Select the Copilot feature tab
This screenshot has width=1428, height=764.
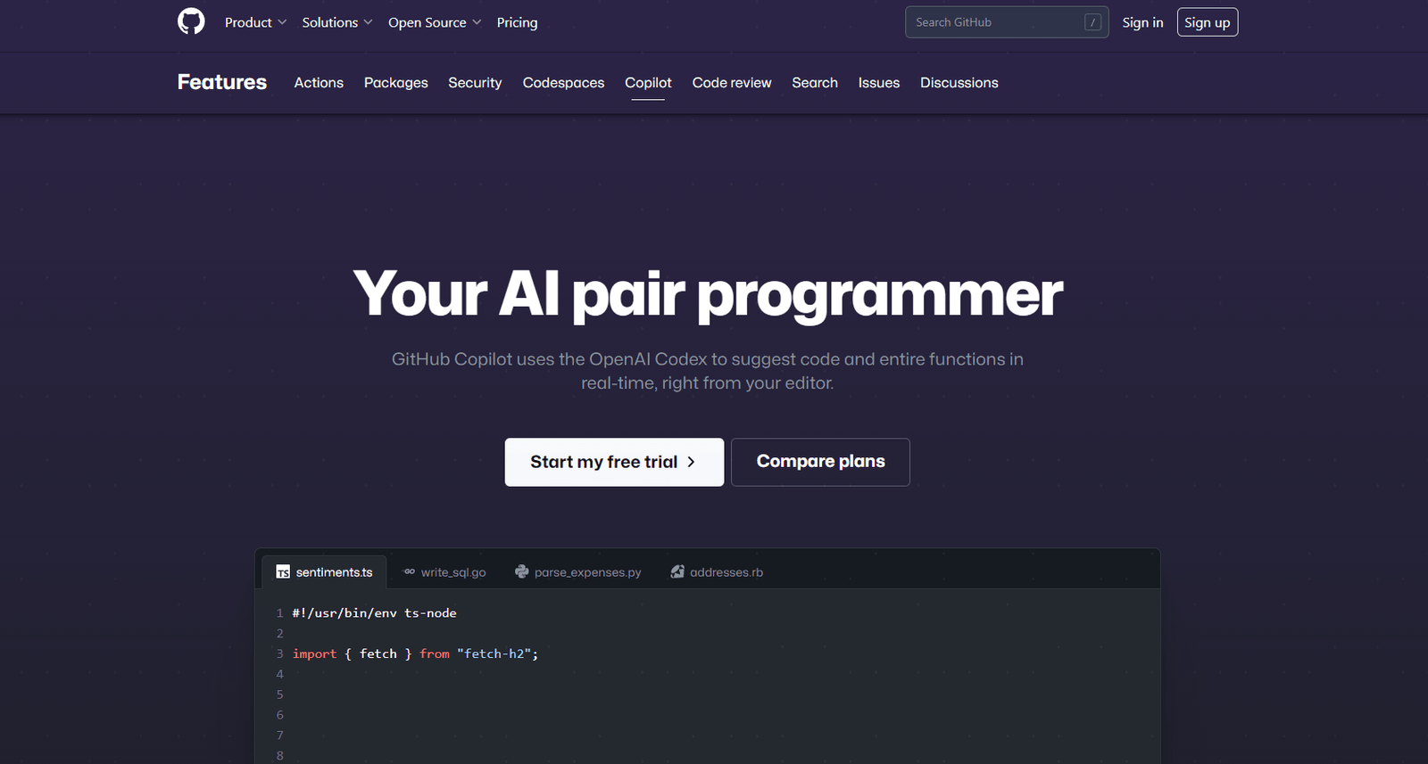point(648,83)
